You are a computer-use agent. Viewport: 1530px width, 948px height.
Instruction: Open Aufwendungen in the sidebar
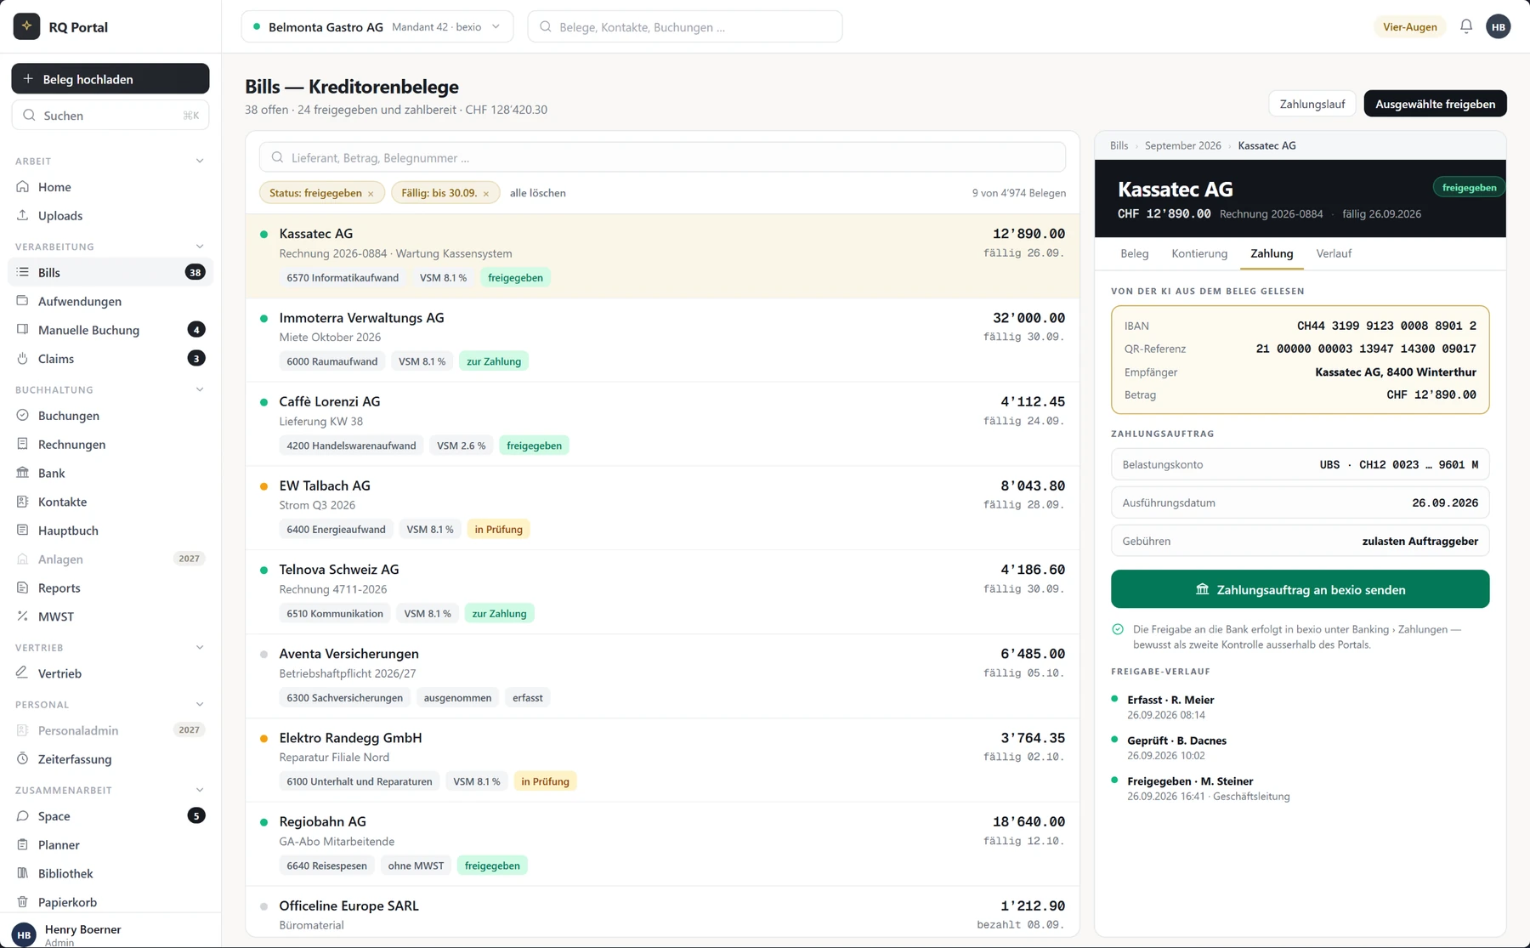point(110,301)
